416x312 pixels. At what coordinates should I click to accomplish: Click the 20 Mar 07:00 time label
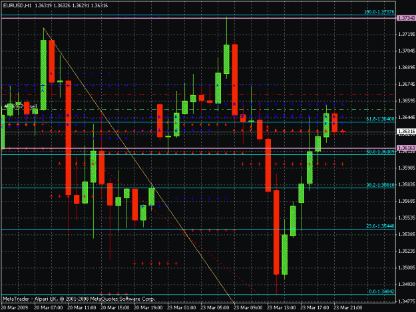[49, 307]
